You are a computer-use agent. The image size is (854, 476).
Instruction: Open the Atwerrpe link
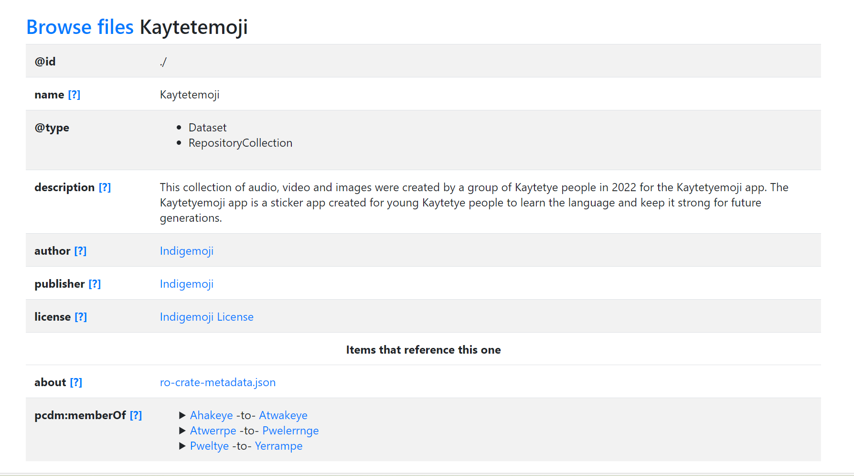(213, 431)
